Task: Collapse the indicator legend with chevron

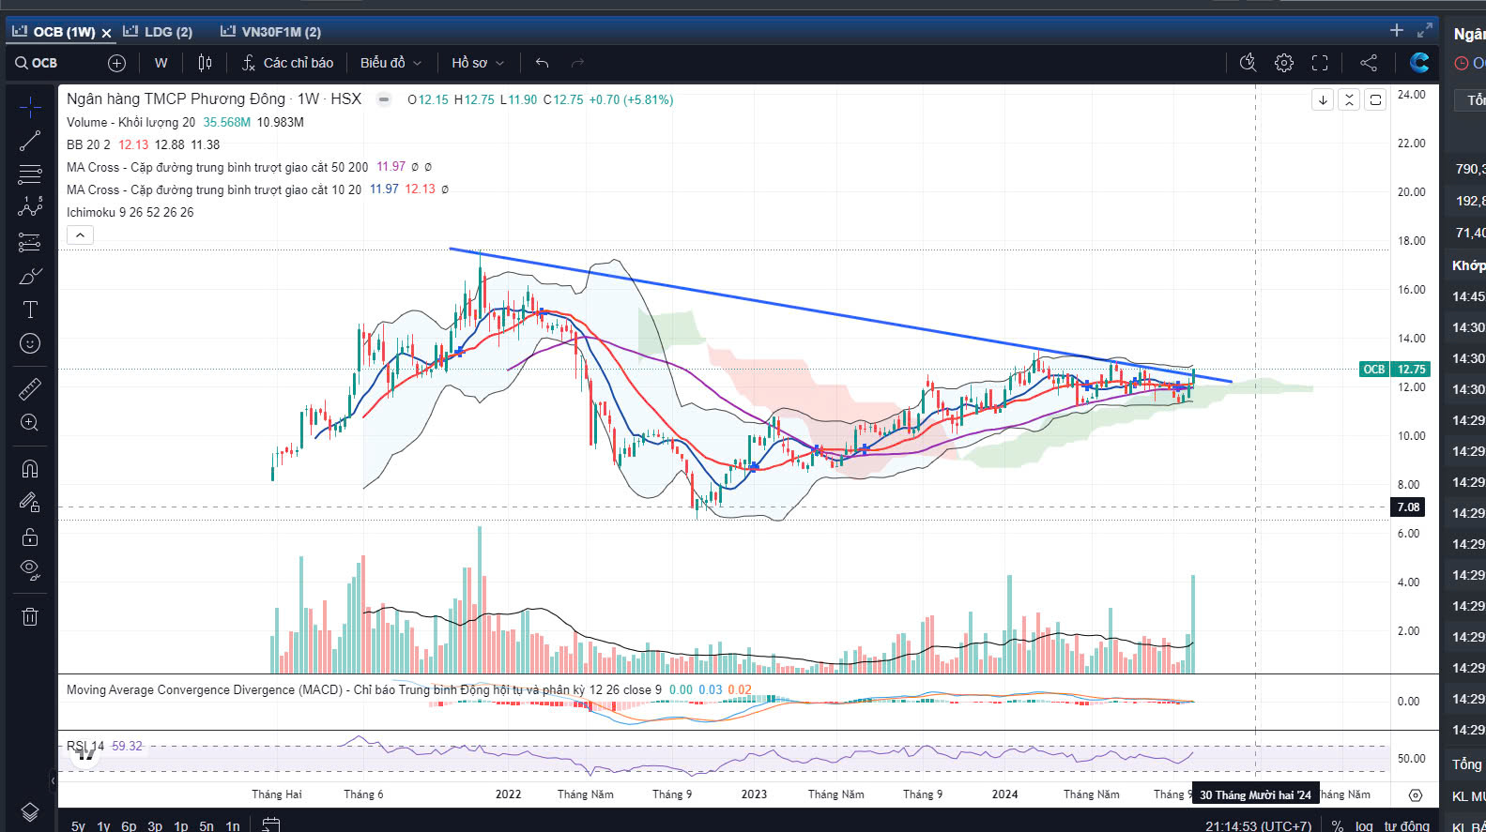Action: (80, 235)
